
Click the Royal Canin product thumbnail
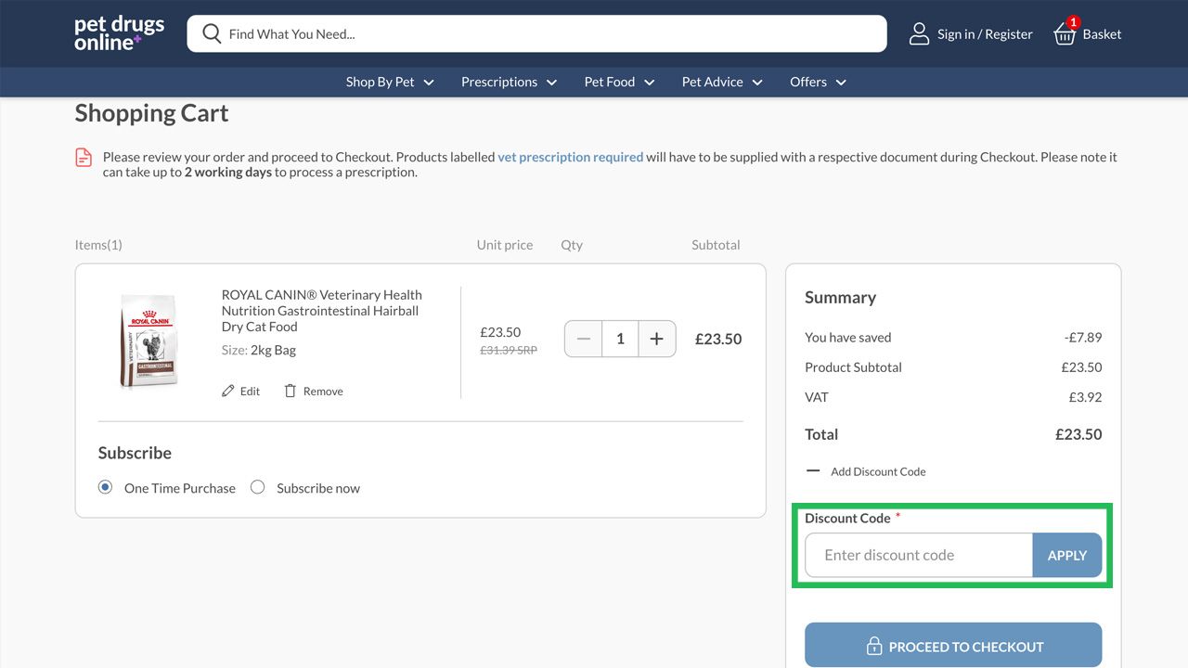tap(148, 340)
